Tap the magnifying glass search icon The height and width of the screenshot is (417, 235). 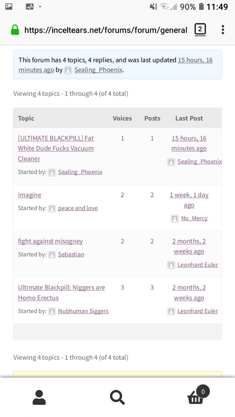pos(117,397)
